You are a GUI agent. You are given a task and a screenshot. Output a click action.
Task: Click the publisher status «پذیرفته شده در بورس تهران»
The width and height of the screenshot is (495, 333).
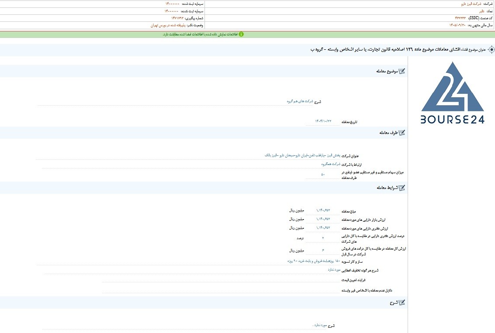tap(168, 25)
